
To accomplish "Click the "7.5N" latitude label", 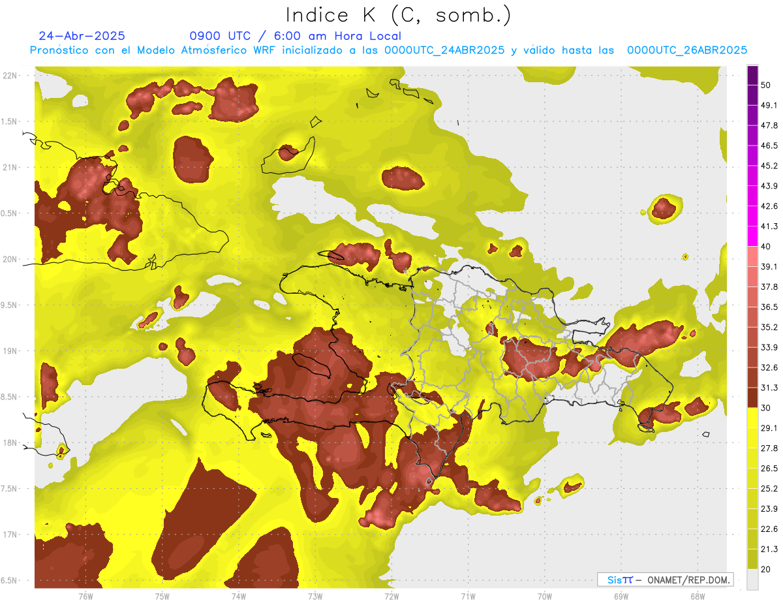I will click(9, 489).
